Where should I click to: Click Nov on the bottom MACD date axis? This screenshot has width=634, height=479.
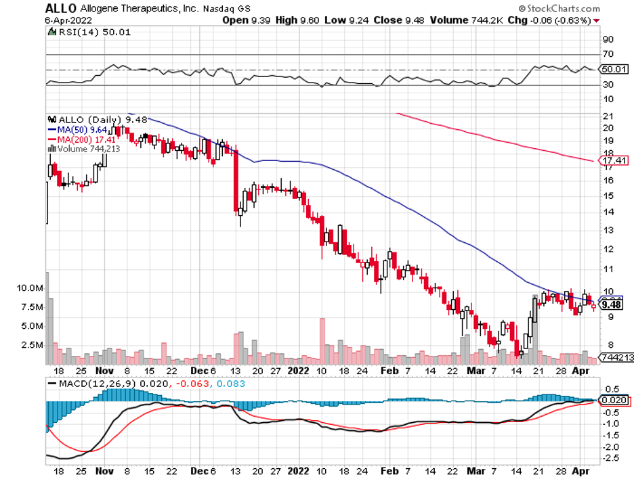104,471
